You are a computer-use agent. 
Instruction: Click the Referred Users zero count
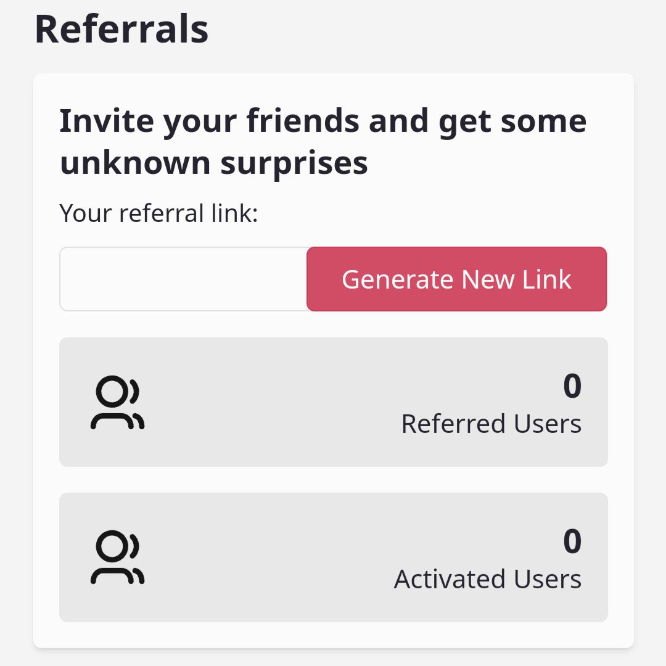[572, 385]
